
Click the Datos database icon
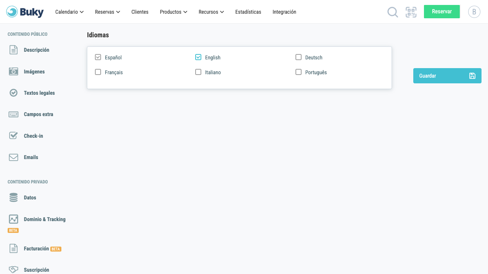tap(14, 198)
